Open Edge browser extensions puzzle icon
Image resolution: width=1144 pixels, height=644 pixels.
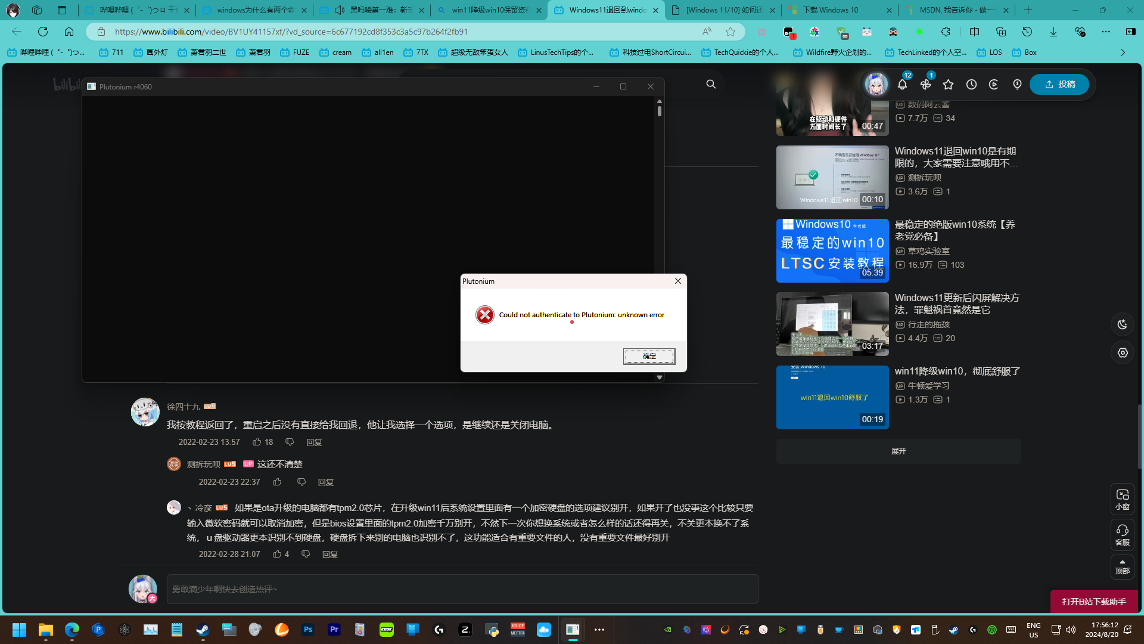click(946, 32)
